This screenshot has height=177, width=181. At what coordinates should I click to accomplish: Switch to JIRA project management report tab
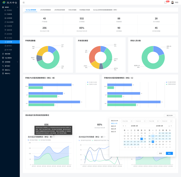(45, 10)
